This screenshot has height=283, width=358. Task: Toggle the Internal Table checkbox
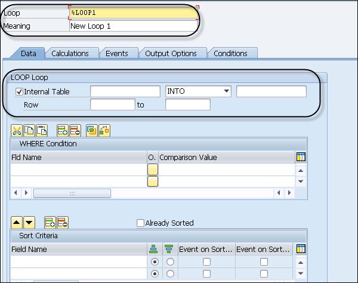(x=19, y=91)
